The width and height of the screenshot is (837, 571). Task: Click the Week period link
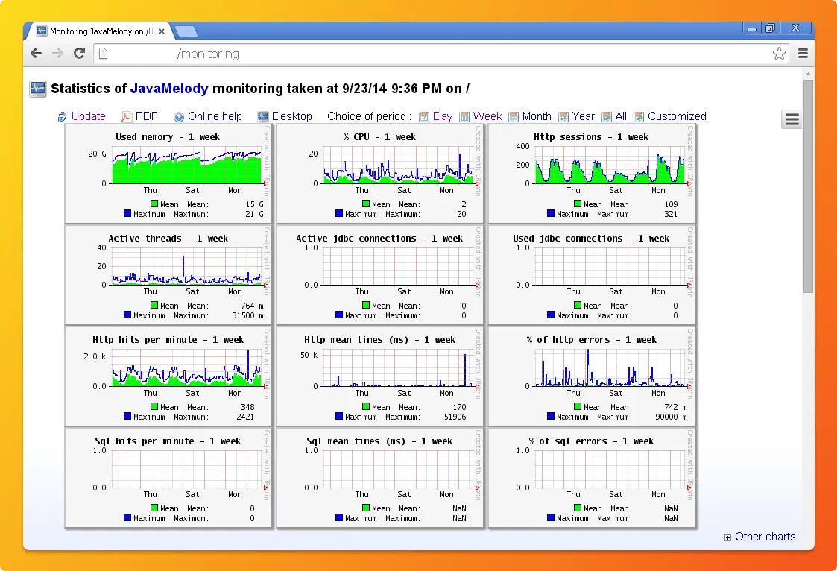(x=487, y=116)
